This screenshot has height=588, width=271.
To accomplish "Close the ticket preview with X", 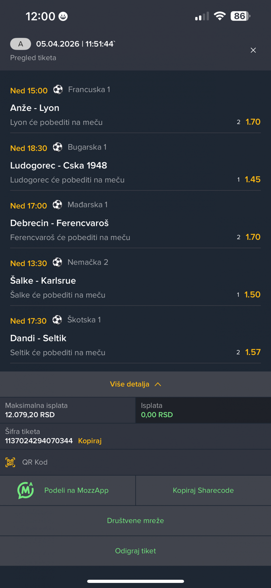I will tap(253, 50).
